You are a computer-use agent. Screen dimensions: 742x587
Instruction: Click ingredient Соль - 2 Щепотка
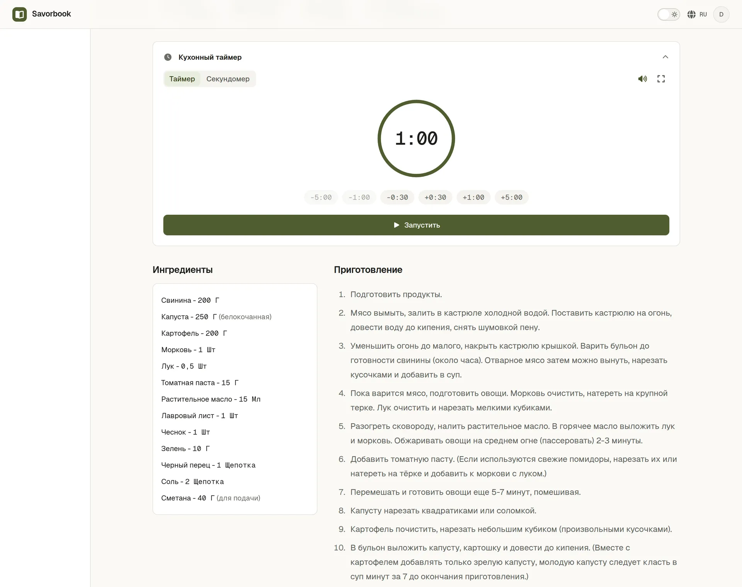tap(192, 482)
